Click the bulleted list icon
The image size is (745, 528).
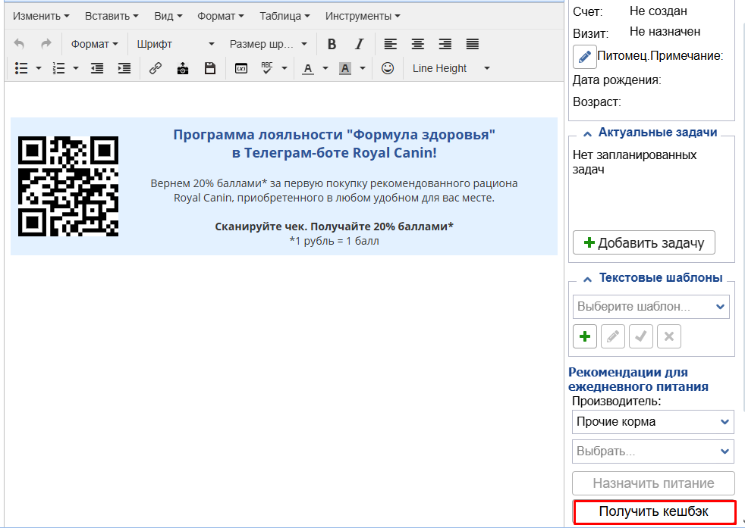(21, 68)
